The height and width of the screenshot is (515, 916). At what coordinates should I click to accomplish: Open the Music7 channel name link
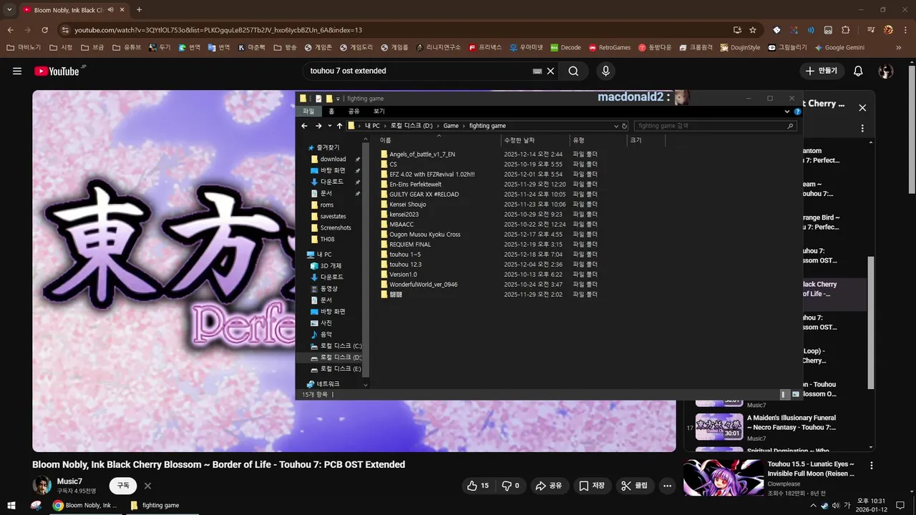(69, 481)
